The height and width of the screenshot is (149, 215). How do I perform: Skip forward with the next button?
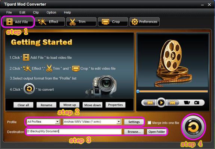(173, 103)
